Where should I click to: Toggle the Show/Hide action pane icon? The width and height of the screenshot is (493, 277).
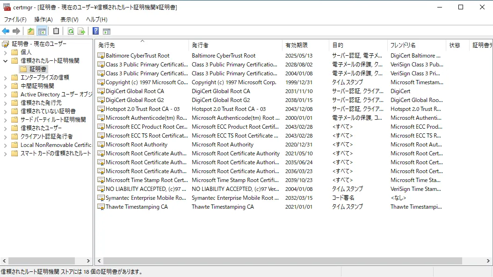click(107, 31)
